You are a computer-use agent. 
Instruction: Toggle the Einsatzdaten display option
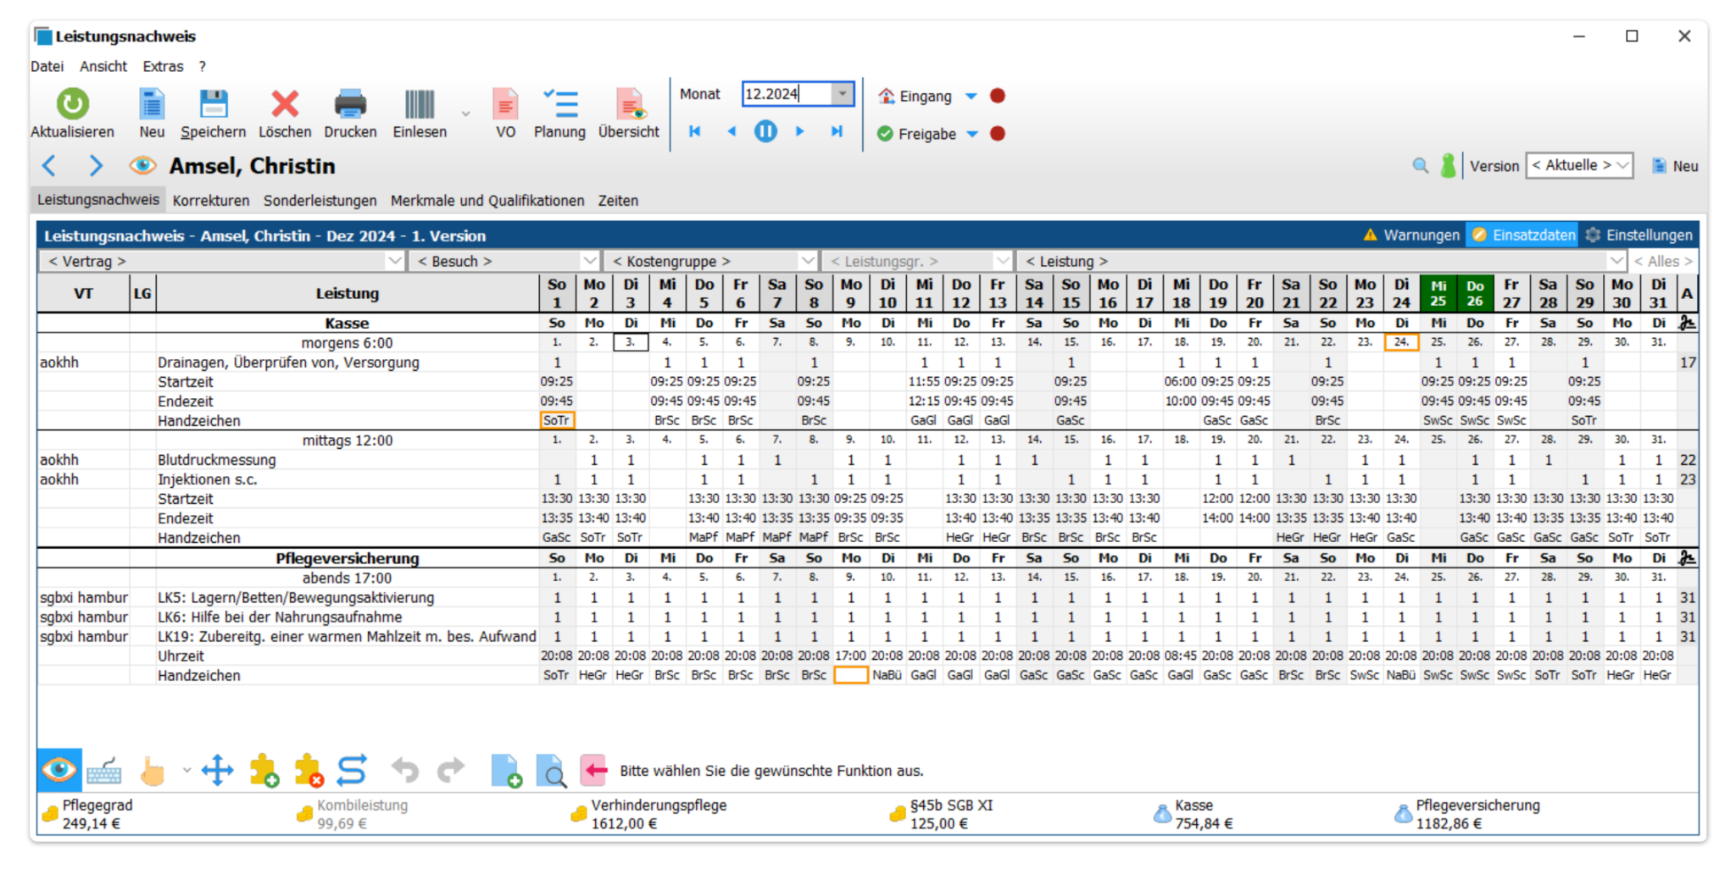click(x=1523, y=235)
